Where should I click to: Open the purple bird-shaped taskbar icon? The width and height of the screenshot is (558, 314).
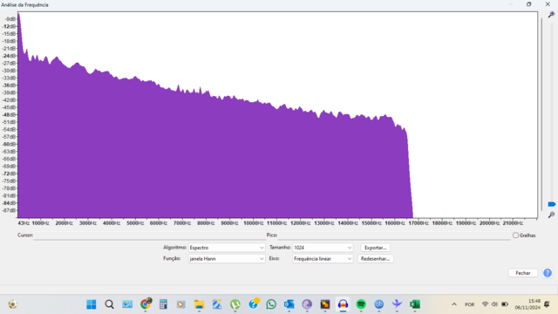[x=397, y=304]
